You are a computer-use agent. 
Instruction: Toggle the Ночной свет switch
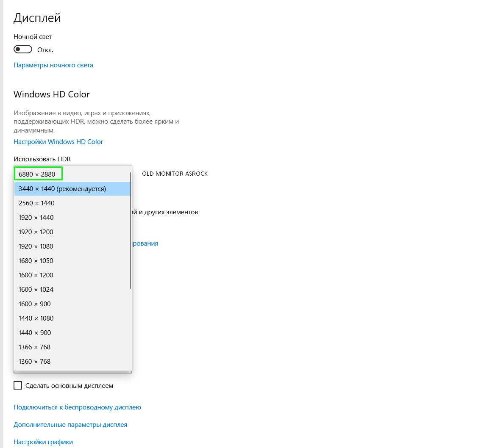[23, 50]
